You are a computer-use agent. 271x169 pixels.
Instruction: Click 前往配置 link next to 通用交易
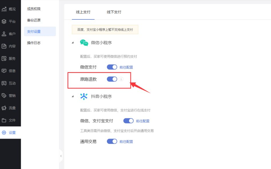tap(126, 142)
